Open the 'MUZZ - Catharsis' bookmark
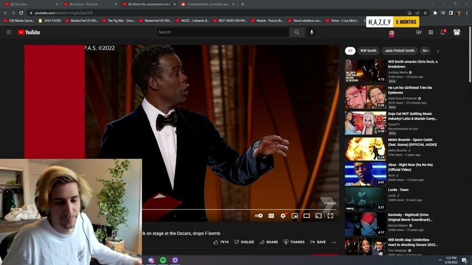472x265 pixels. [192, 21]
